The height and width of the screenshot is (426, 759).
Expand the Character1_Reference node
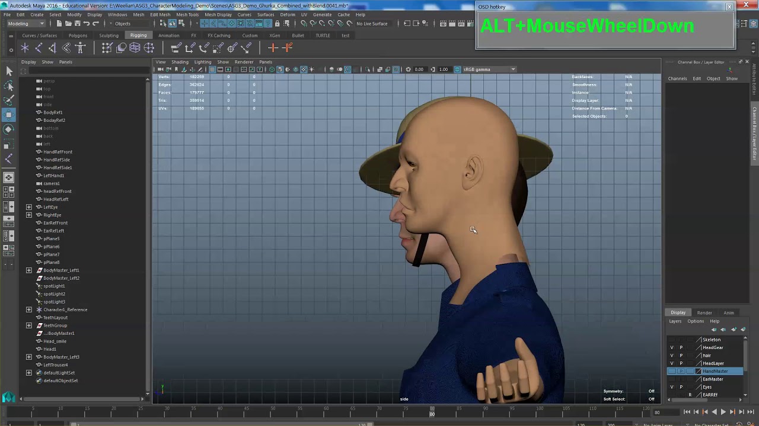pyautogui.click(x=29, y=309)
